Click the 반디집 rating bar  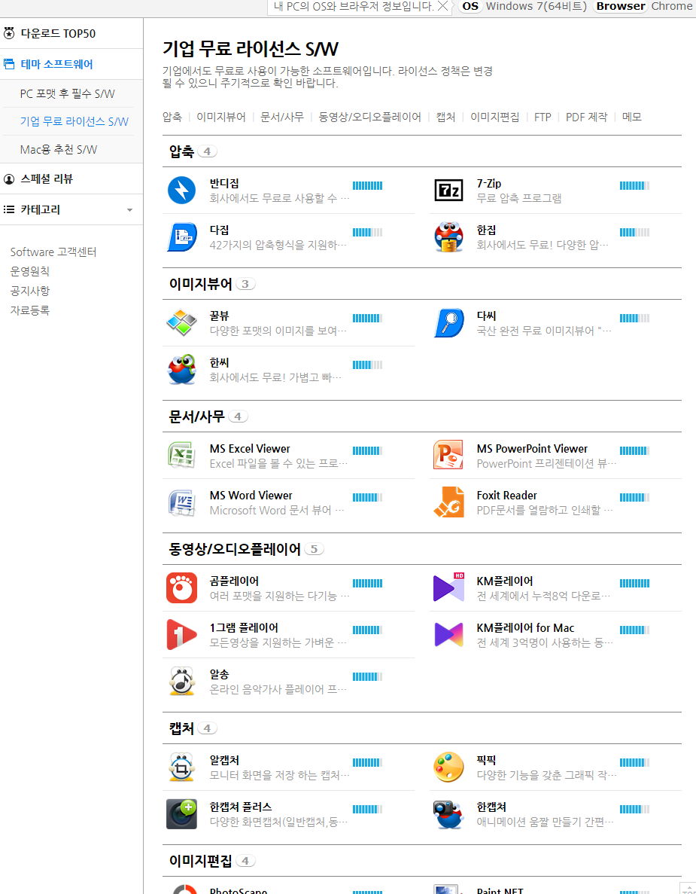point(367,185)
